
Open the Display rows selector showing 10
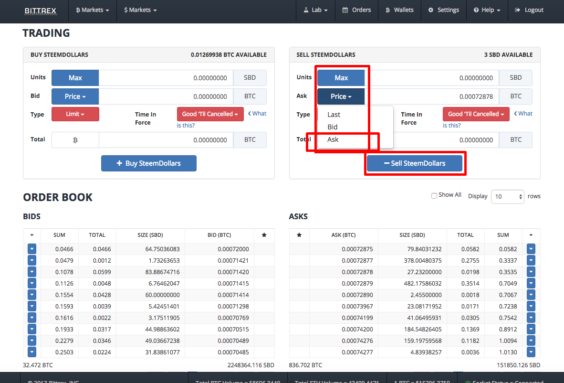507,197
